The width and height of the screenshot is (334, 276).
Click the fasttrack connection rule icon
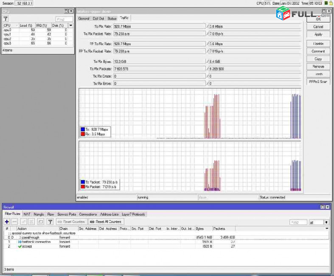[20, 242]
